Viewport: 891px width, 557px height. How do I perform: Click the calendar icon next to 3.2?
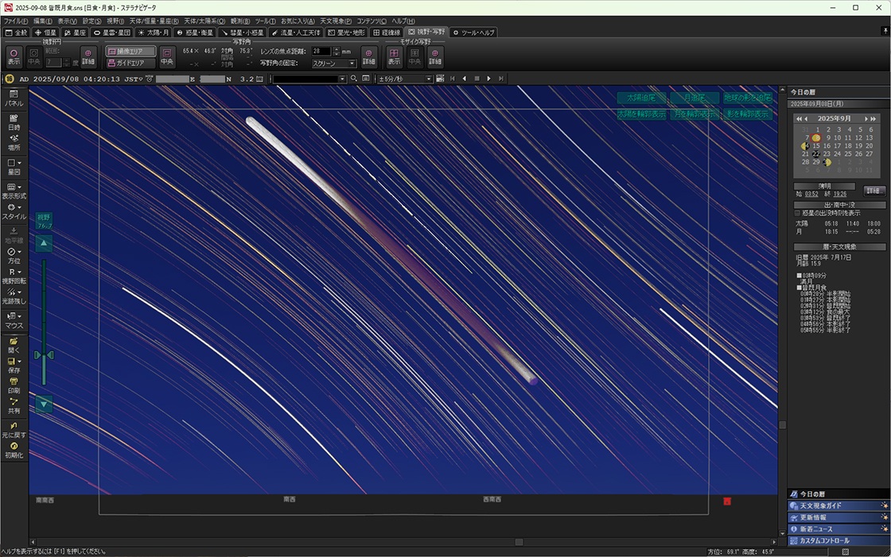[x=259, y=79]
